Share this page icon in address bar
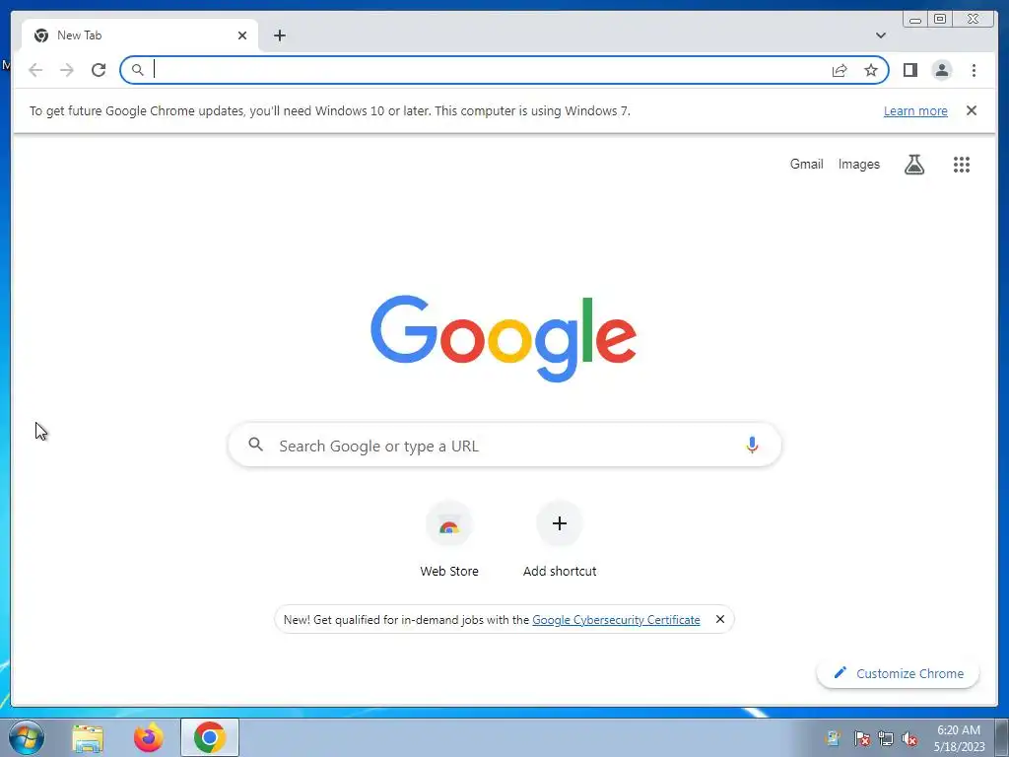 pyautogui.click(x=840, y=70)
